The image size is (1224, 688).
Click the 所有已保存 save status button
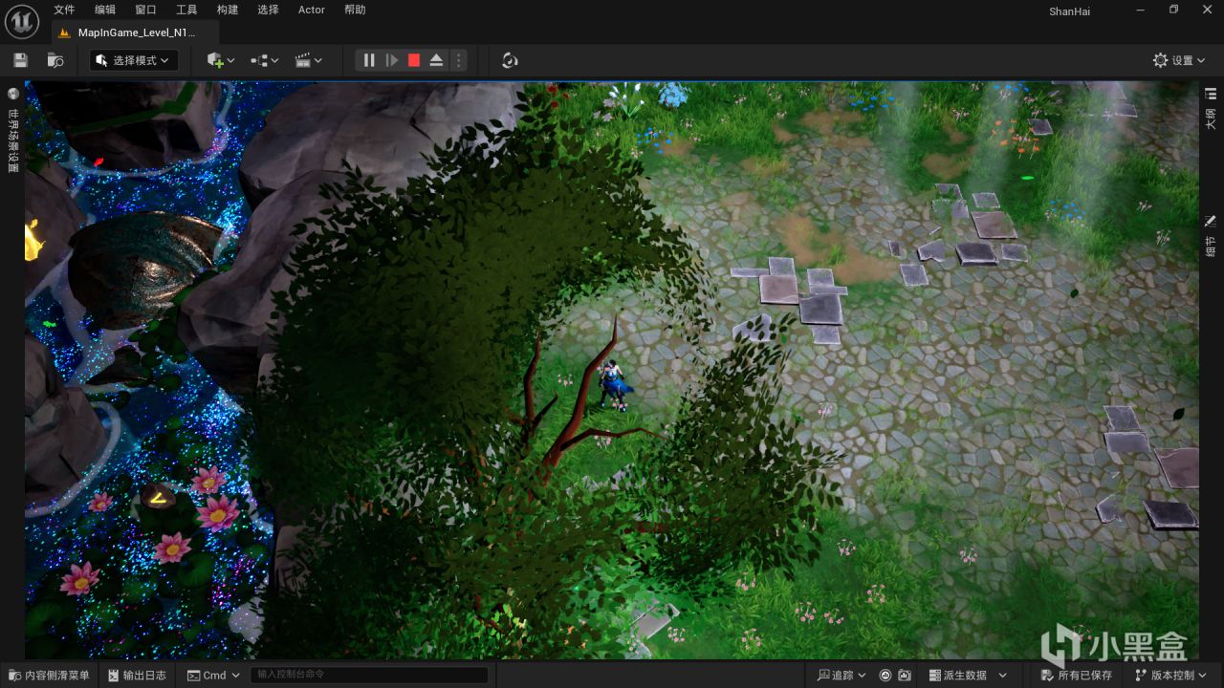pos(1078,676)
